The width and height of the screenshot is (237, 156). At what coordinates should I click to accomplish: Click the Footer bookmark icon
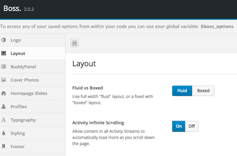point(4,147)
